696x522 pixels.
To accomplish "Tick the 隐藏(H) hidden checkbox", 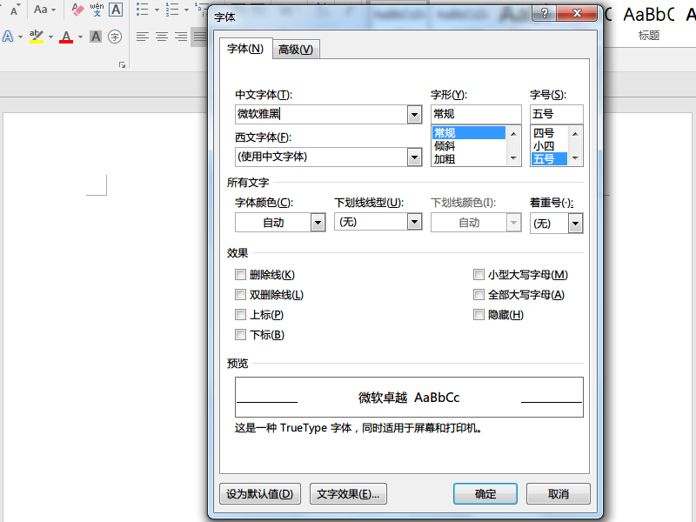I will point(478,315).
